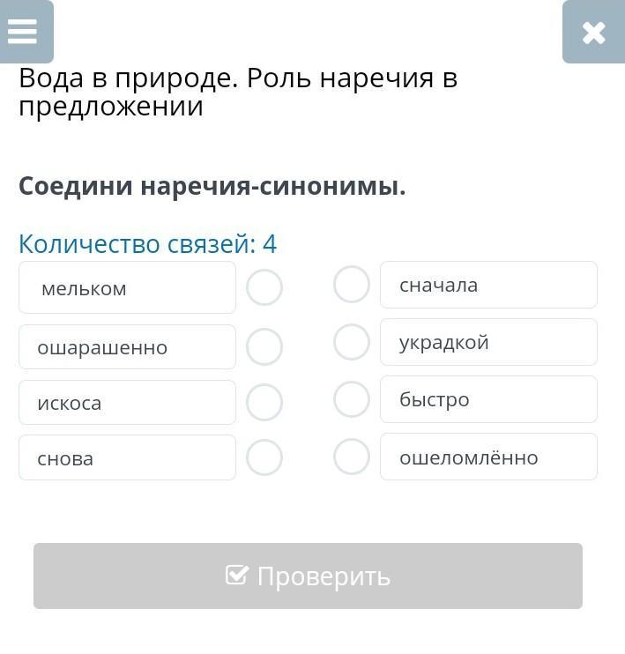Select the circle beside украдкой

click(x=352, y=342)
